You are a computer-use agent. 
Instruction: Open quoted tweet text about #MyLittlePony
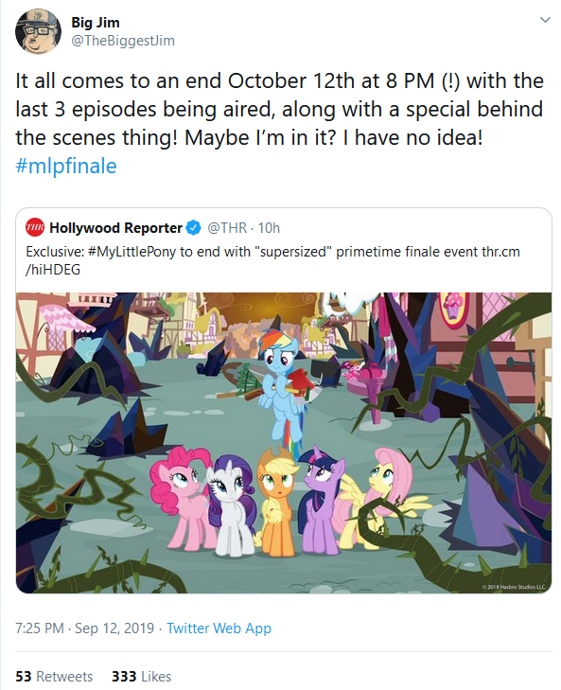(x=272, y=260)
